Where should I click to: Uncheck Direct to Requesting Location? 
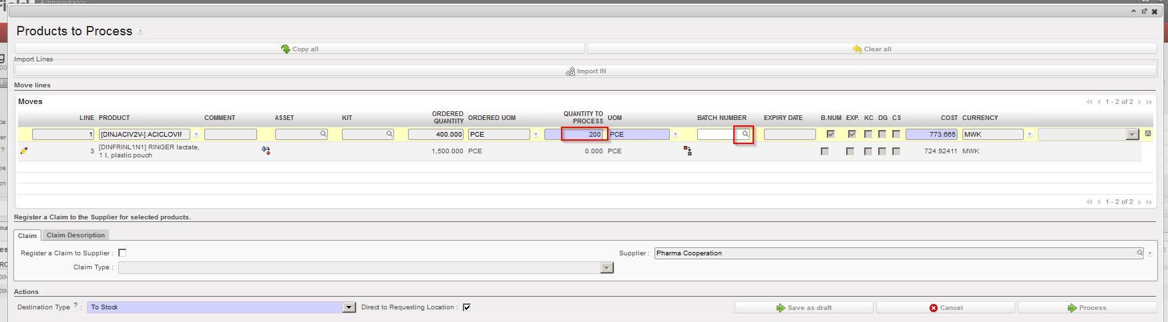467,307
